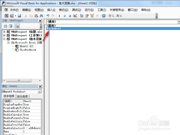The image size is (180, 135).
Task: Open the 运行(R) menu
Action: click(x=89, y=10)
